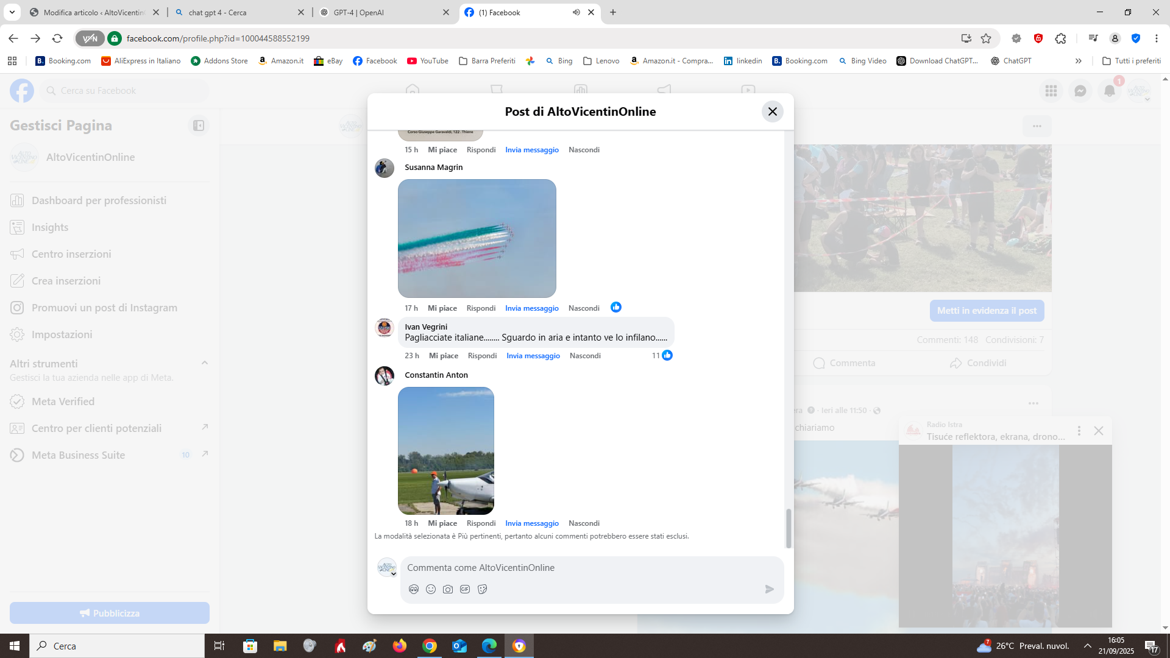Show hidden system tray icons
The image size is (1170, 658).
[x=1088, y=646]
